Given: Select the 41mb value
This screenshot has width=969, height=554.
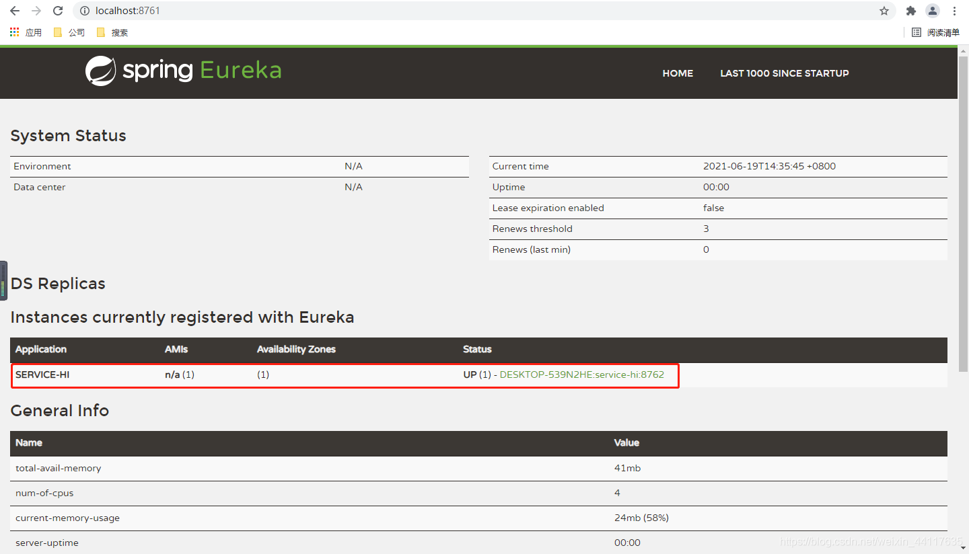Looking at the screenshot, I should point(628,468).
